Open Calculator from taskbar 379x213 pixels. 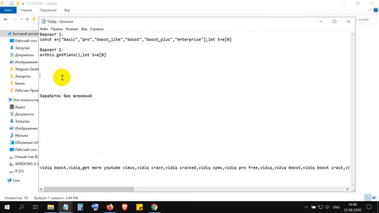point(81,207)
